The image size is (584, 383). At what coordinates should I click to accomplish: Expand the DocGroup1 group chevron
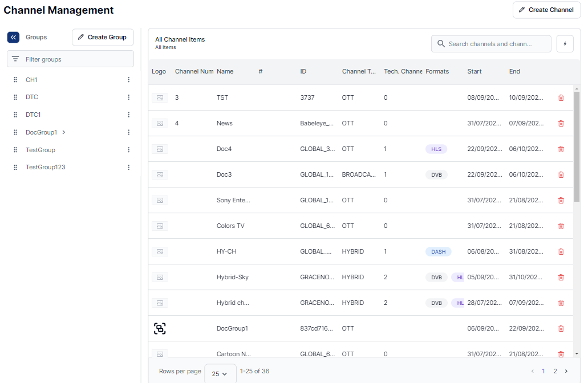64,132
